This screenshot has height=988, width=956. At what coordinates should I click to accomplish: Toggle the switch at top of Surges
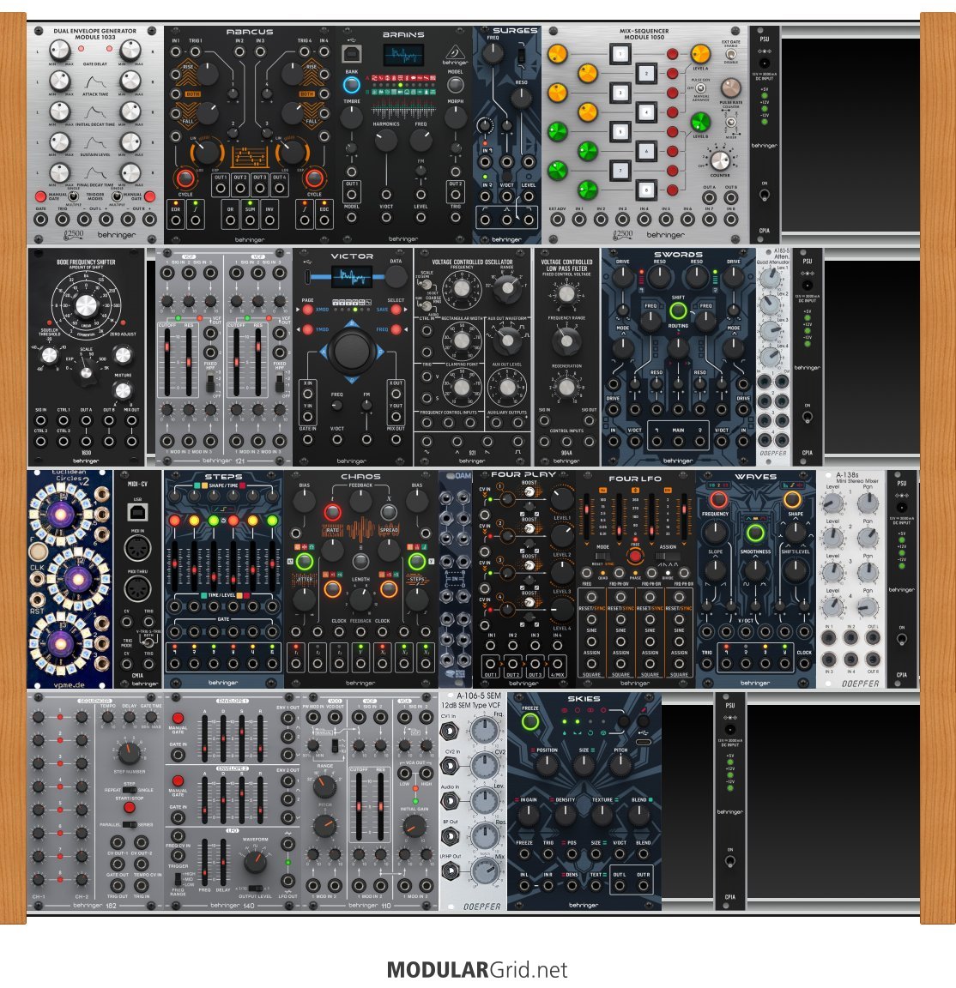pos(522,55)
